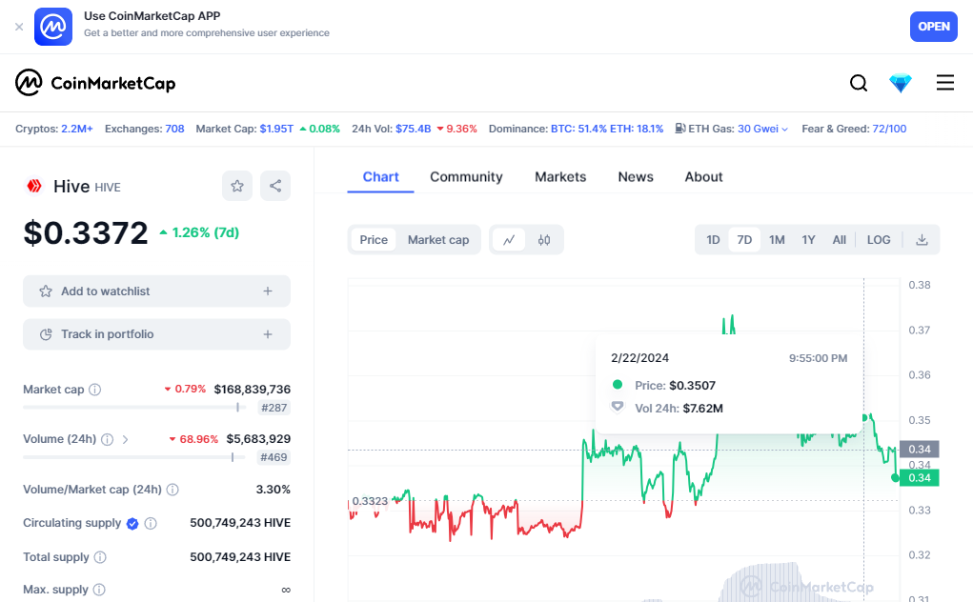Switch to the Markets tab
This screenshot has width=973, height=602.
click(x=560, y=177)
